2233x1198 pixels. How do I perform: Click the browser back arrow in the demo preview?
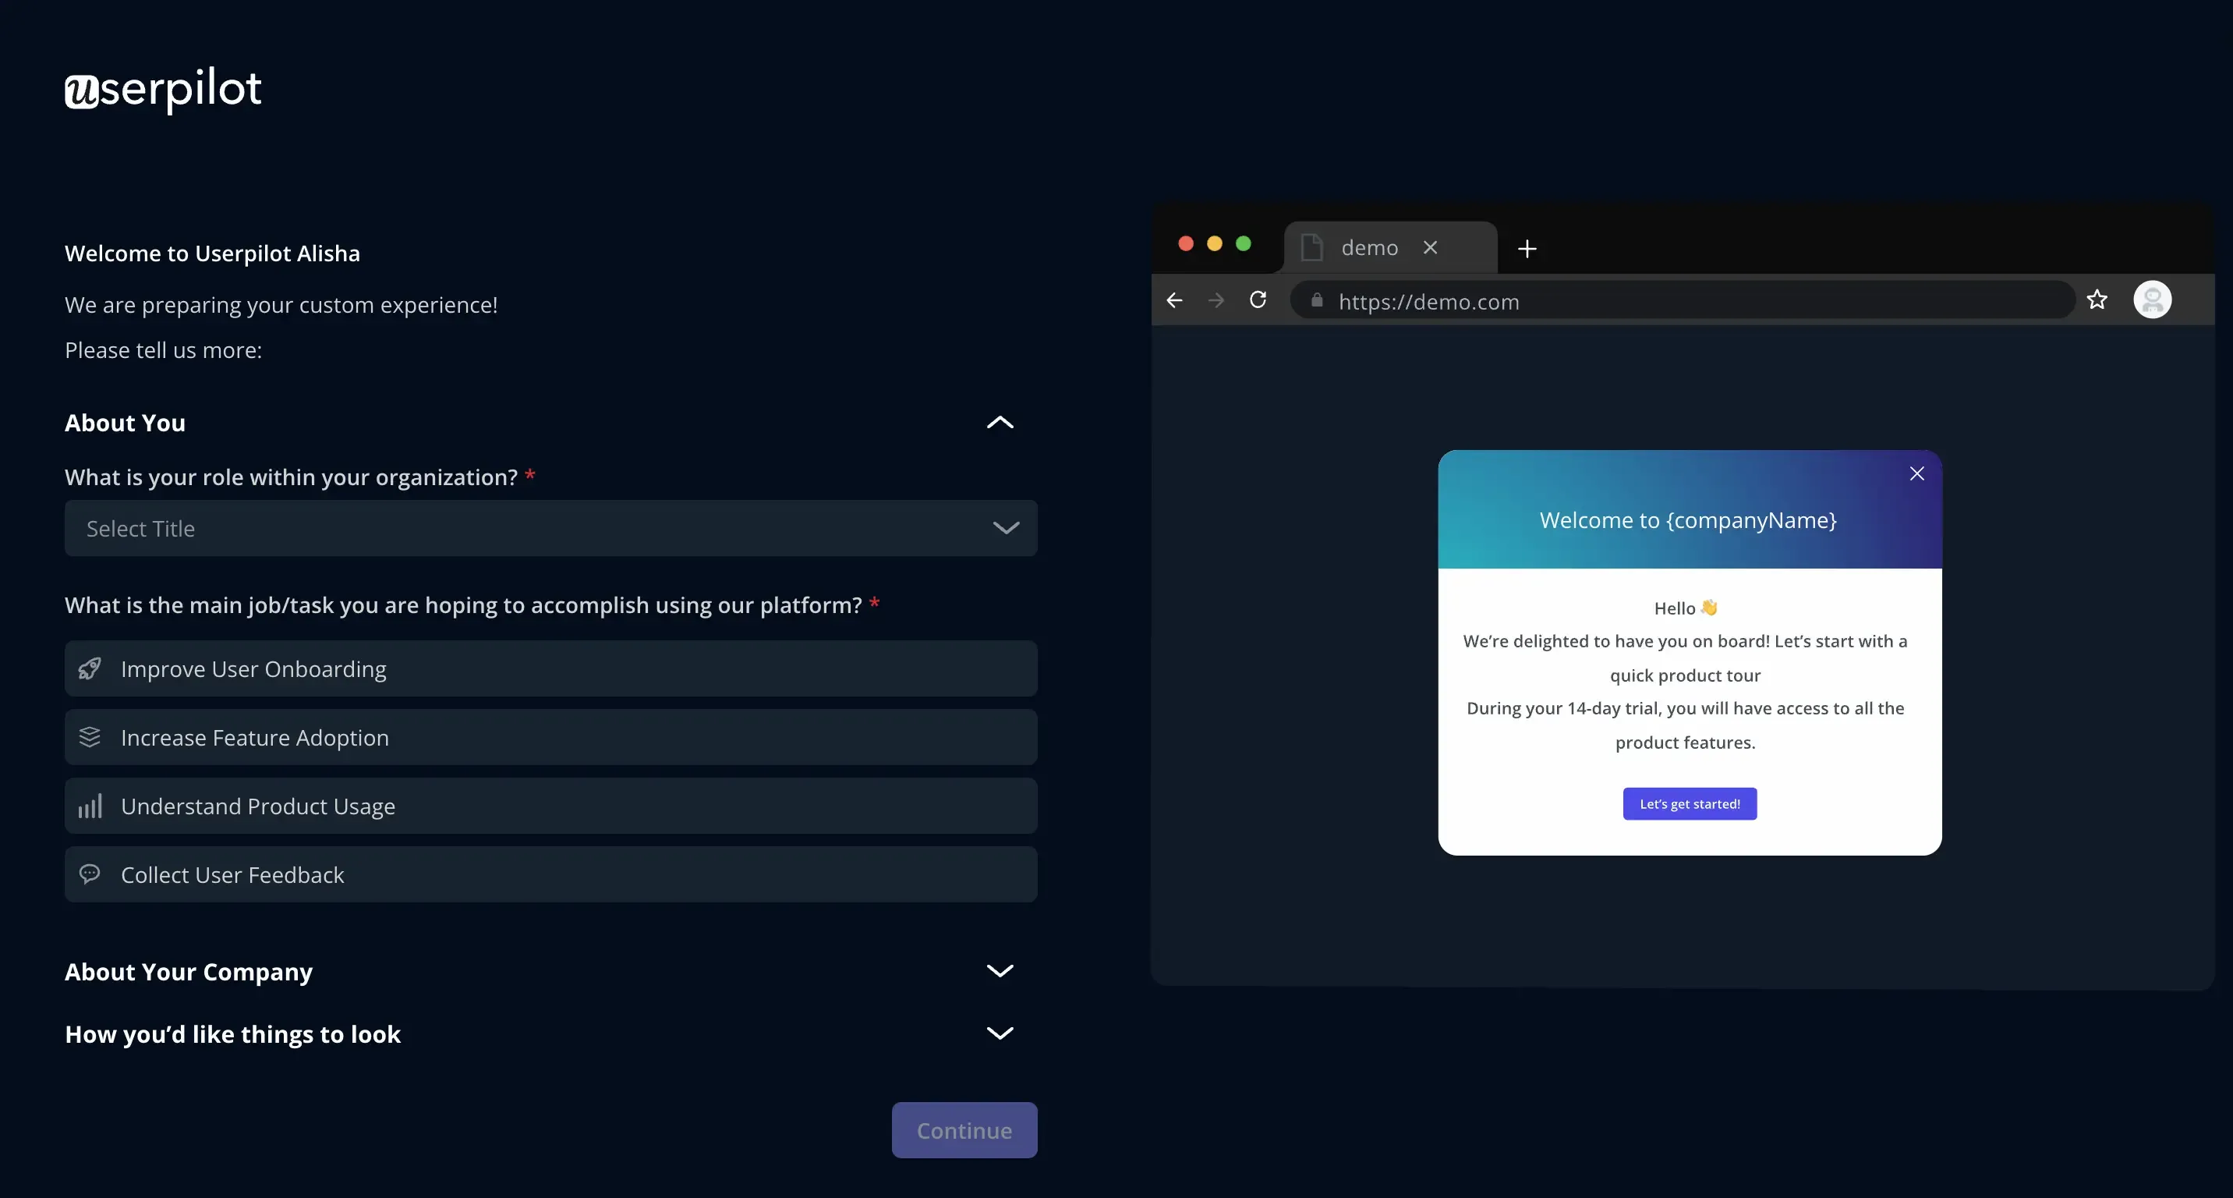click(x=1174, y=300)
